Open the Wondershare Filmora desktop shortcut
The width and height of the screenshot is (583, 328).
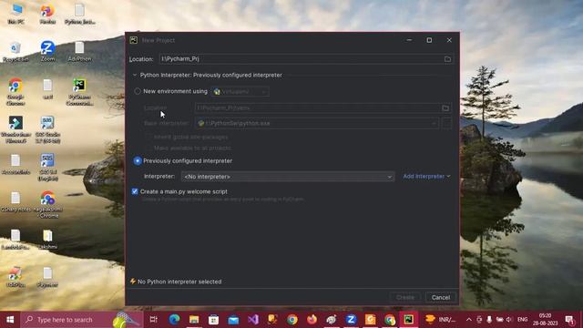tap(15, 129)
